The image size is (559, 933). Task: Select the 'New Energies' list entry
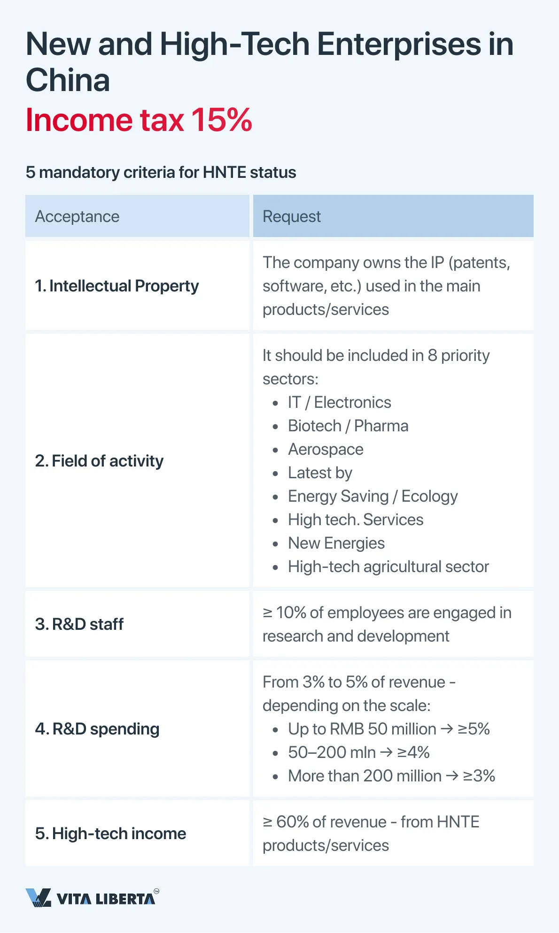(336, 543)
